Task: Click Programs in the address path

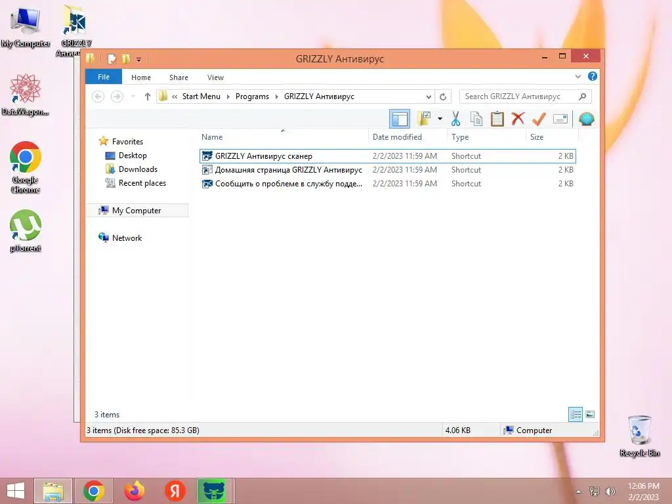Action: pyautogui.click(x=253, y=96)
